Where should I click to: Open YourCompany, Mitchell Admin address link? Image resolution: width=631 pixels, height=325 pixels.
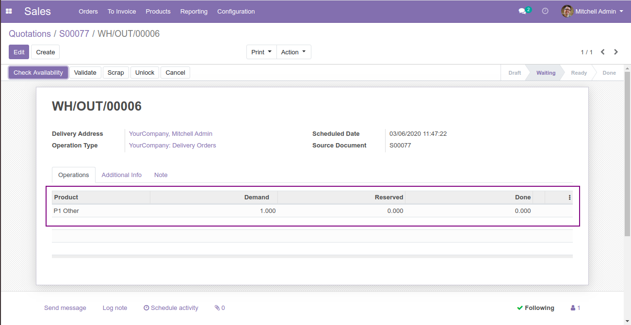[x=171, y=134]
